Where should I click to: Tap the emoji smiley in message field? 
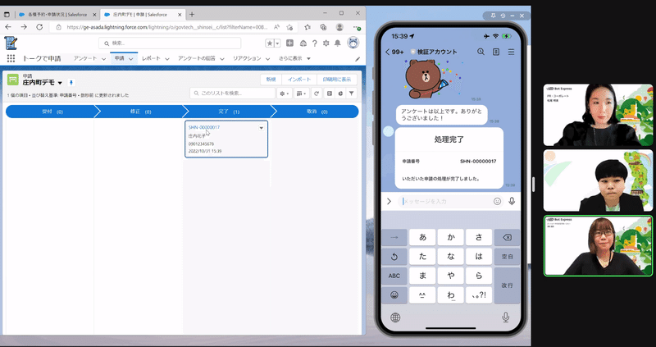497,201
